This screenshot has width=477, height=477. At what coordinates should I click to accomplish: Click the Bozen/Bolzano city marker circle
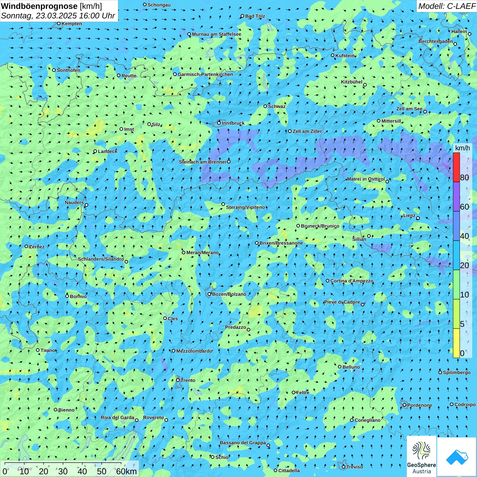[210, 294]
